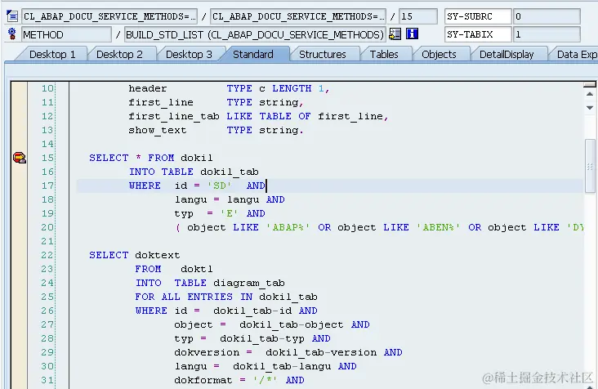Open the Desktop 3 tab

(x=189, y=54)
